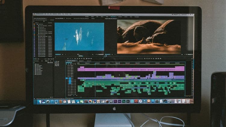Open Safari from the dock
The width and height of the screenshot is (226, 127).
[x=52, y=102]
